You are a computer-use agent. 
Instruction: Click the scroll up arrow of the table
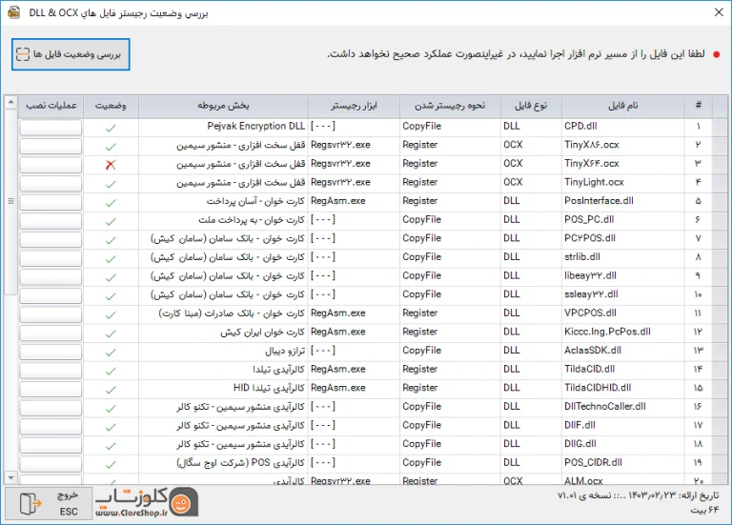(10, 102)
